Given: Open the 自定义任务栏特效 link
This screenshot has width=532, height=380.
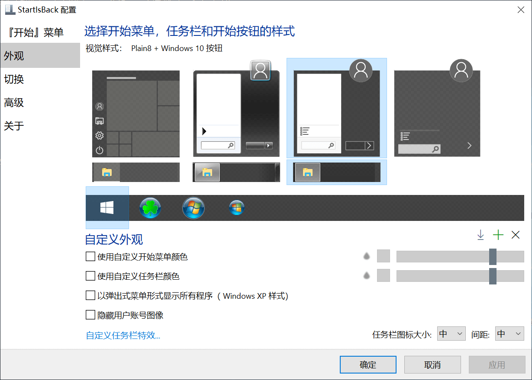Looking at the screenshot, I should pos(123,335).
